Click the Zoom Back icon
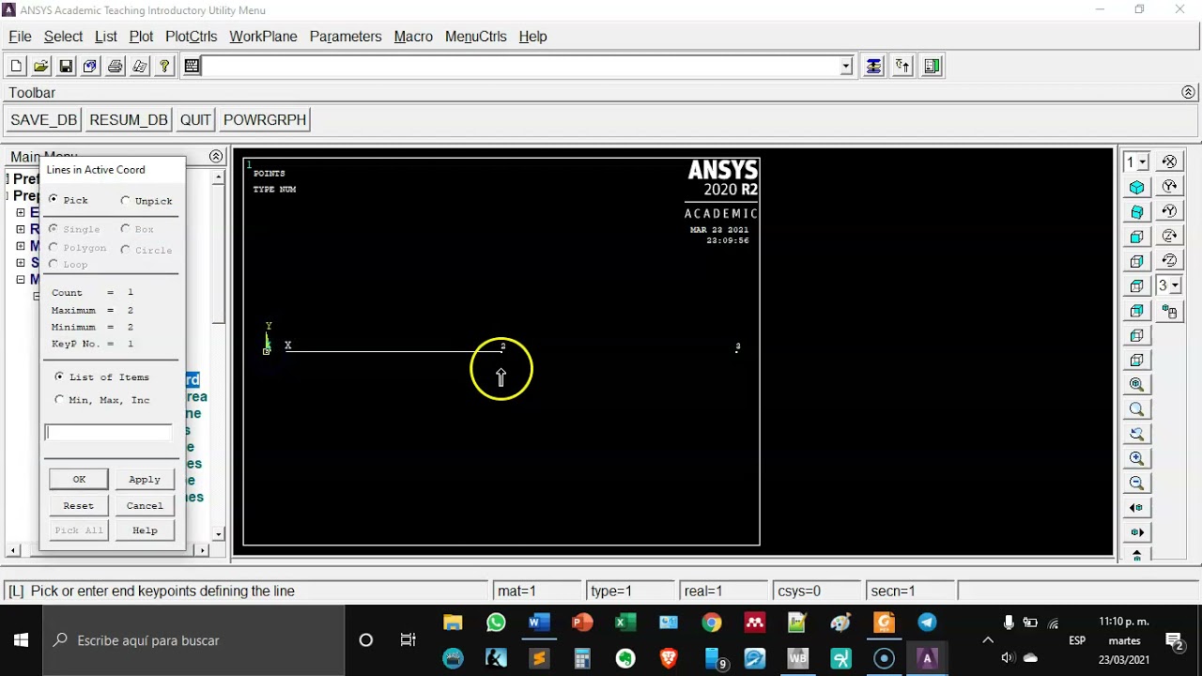This screenshot has height=676, width=1202. click(1137, 434)
